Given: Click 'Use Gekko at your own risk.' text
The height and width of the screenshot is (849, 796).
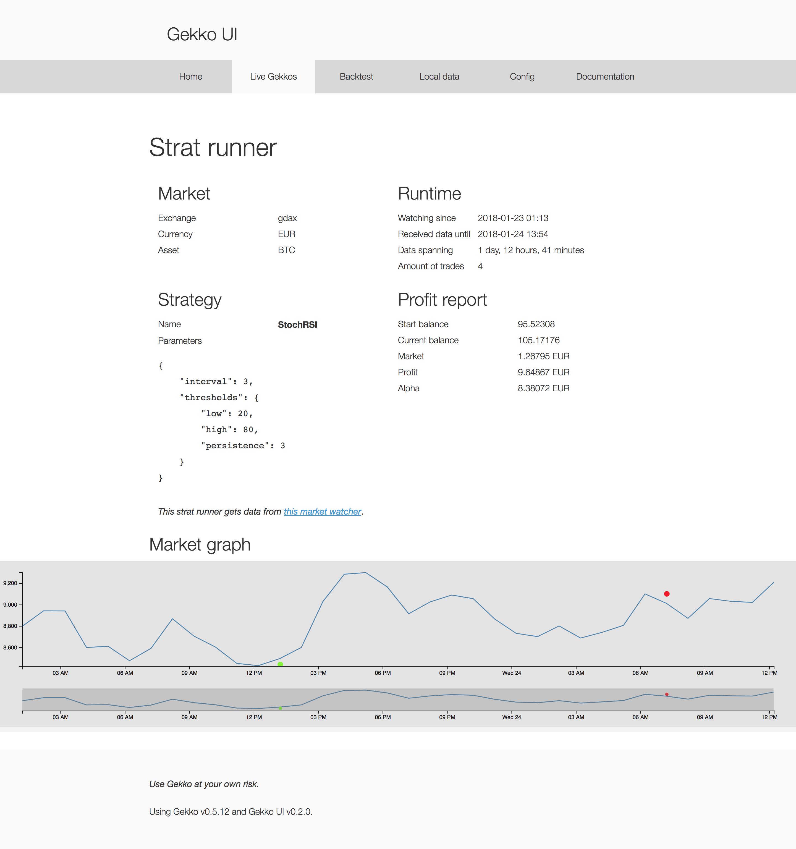Looking at the screenshot, I should coord(204,784).
